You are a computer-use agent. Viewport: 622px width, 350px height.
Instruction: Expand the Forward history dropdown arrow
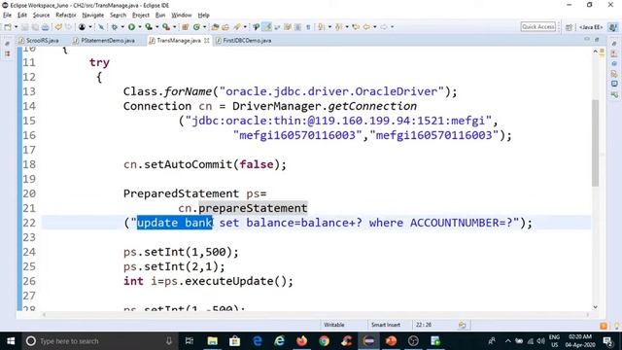click(392, 27)
